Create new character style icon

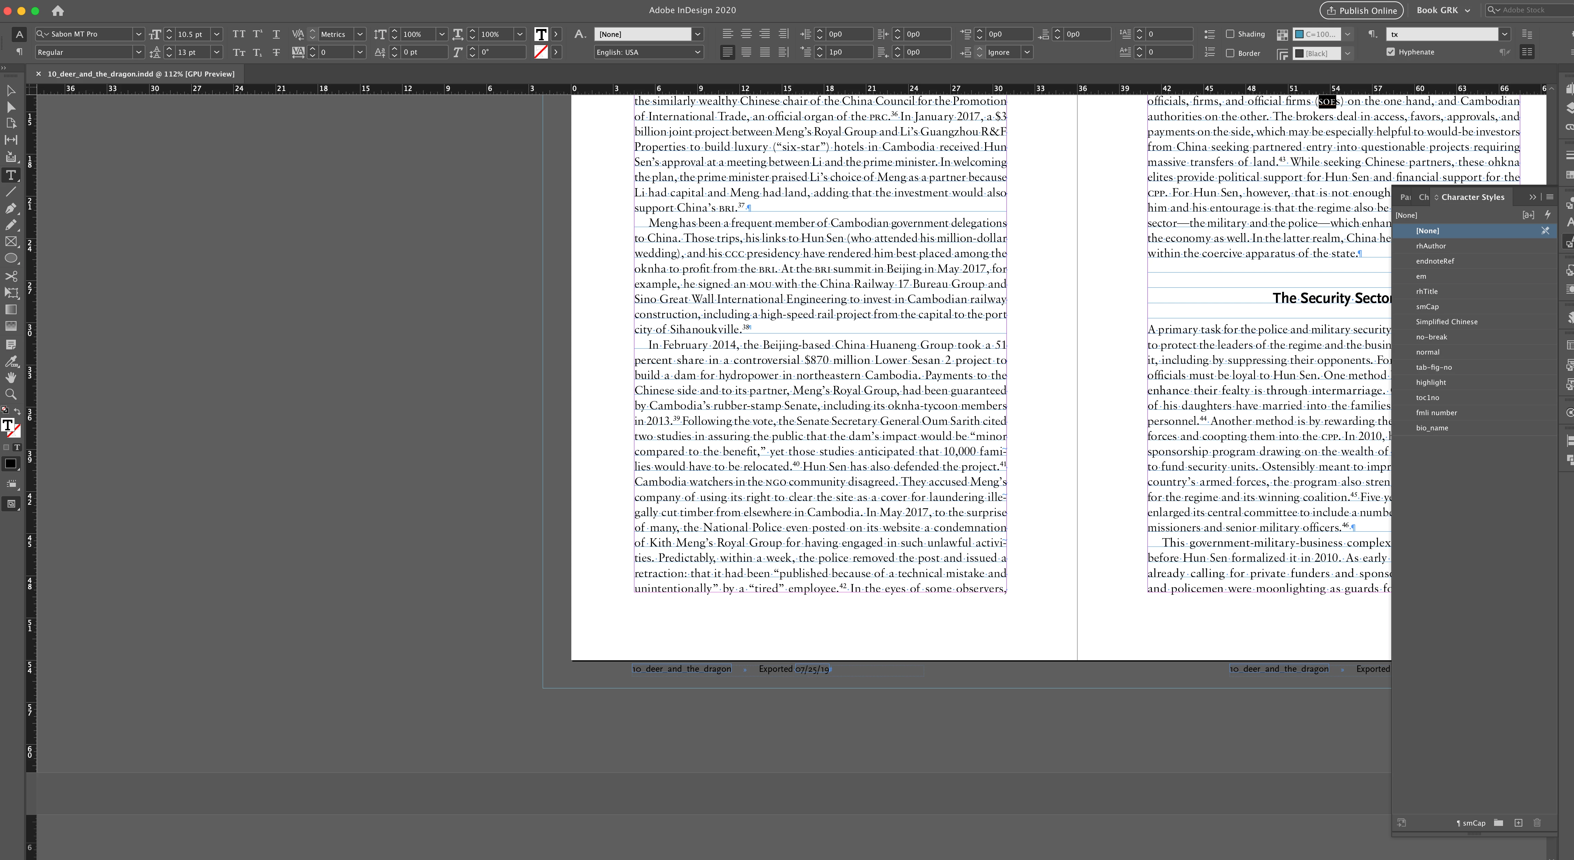(x=1519, y=823)
